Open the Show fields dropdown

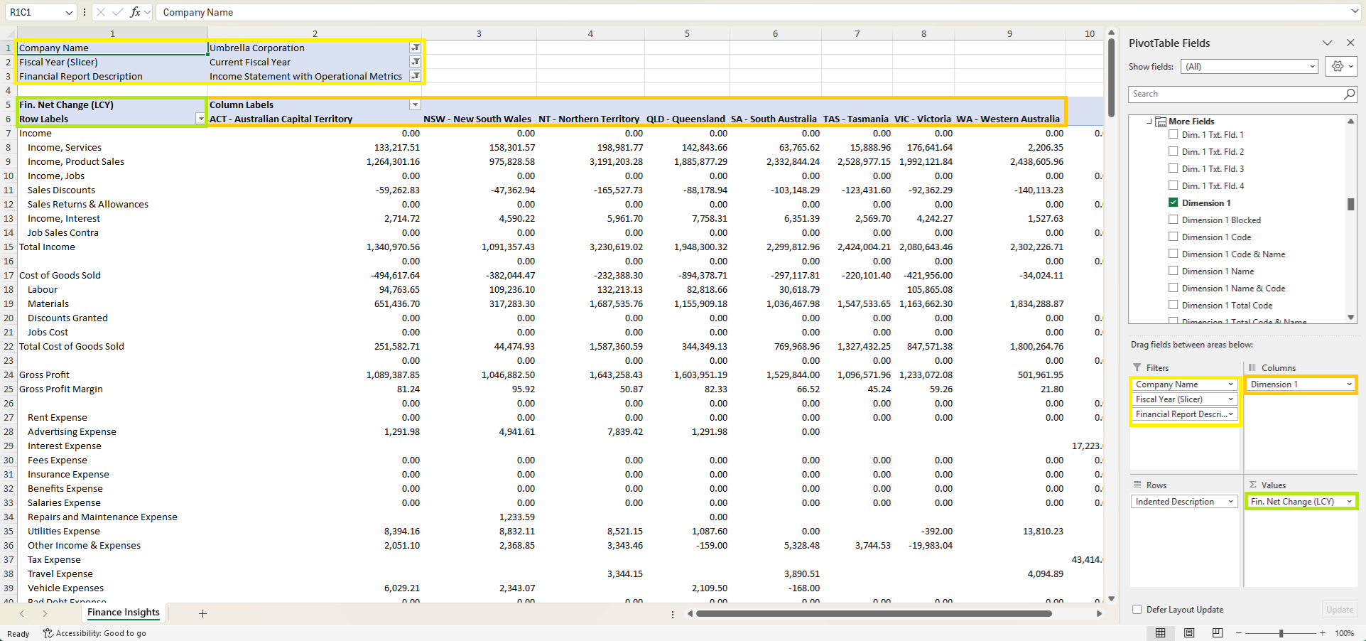click(1250, 66)
